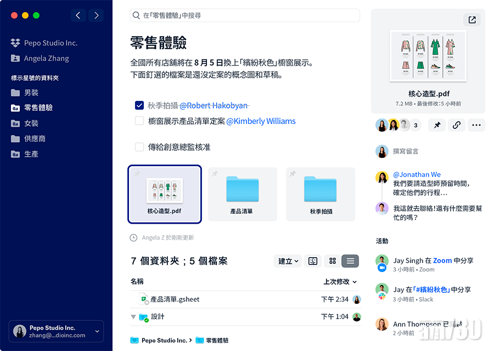Copy link to 核心造型.pdf

456,125
